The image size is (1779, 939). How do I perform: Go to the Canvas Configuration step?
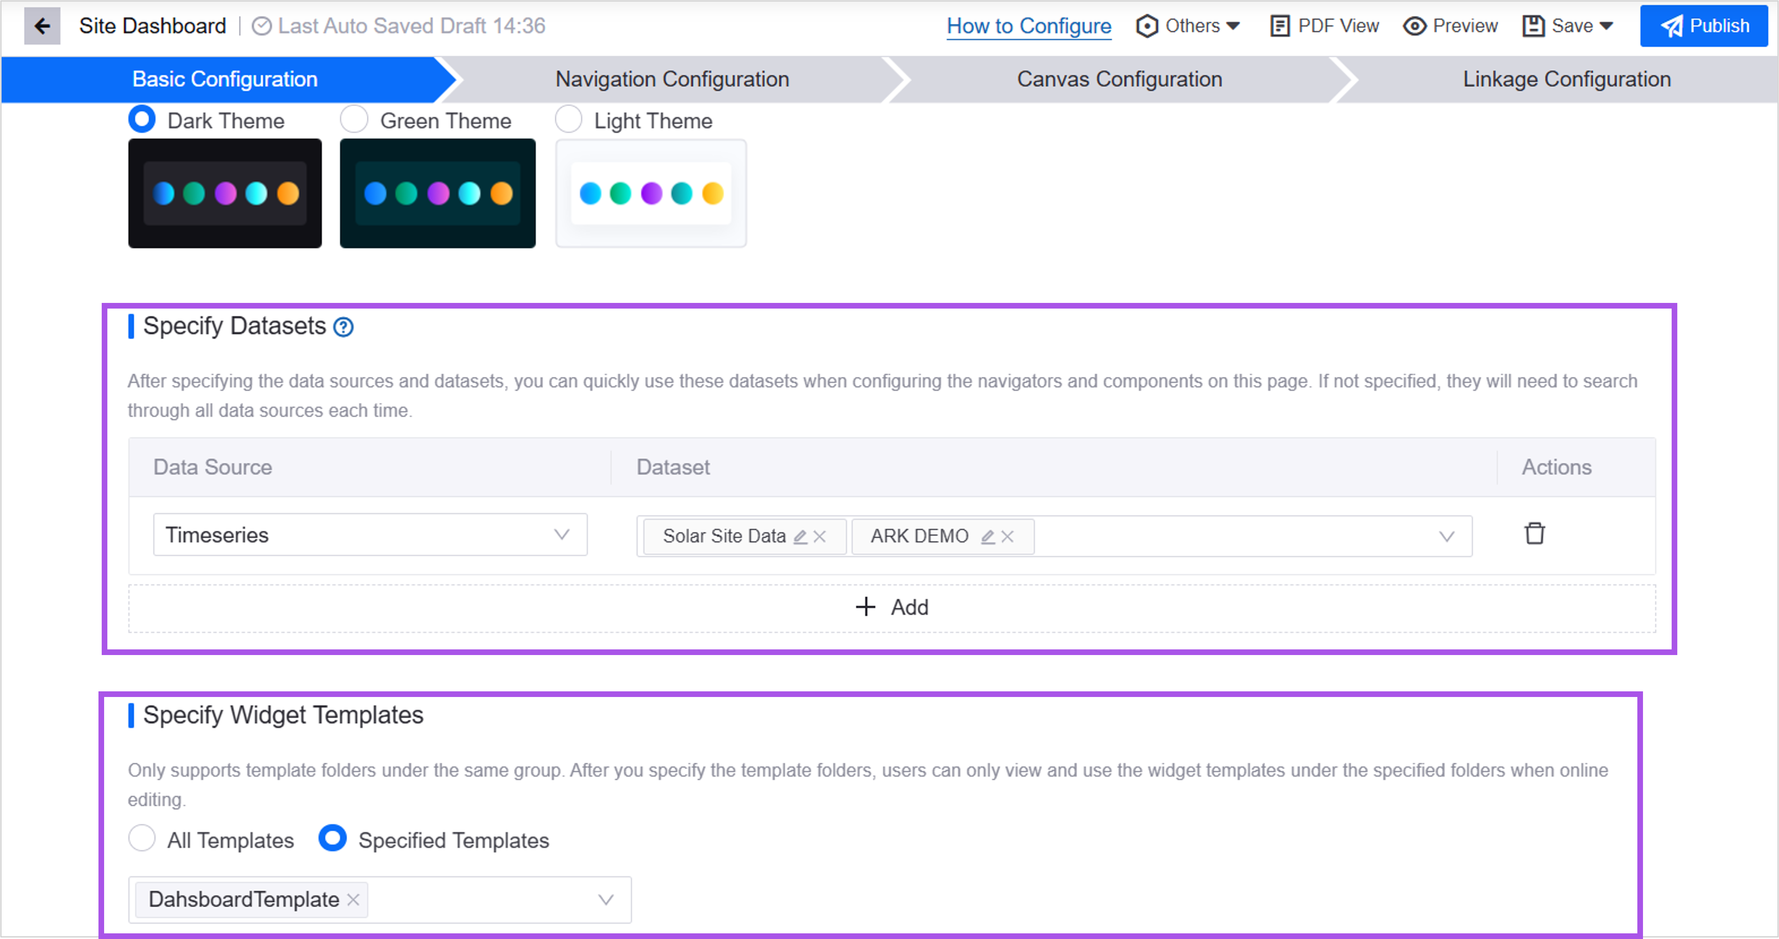[1119, 79]
